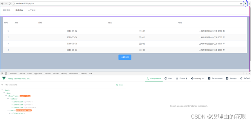Click the browser back arrow
The image size is (251, 122).
2,3
